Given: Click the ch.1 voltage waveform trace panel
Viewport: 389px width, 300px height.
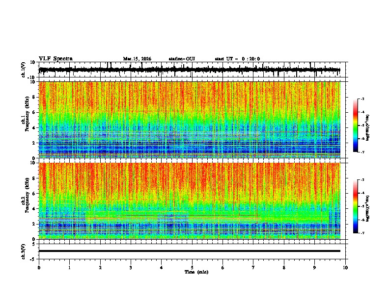Looking at the screenshot, I should (193, 70).
